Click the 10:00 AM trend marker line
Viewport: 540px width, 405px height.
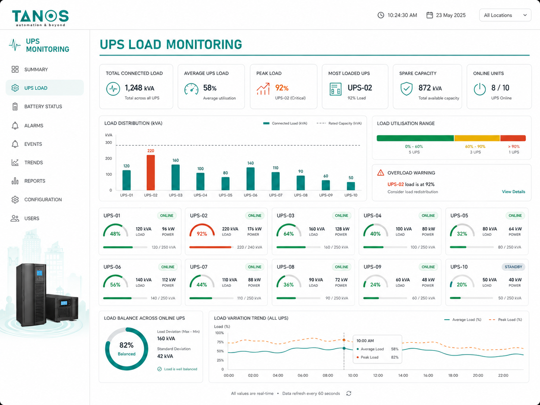point(344,351)
